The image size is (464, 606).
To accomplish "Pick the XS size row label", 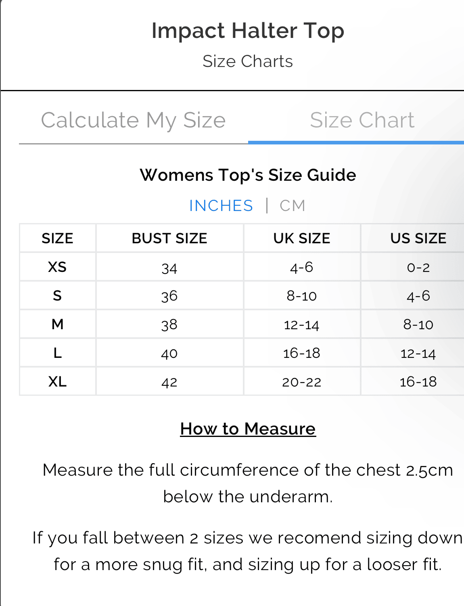I will pos(57,267).
